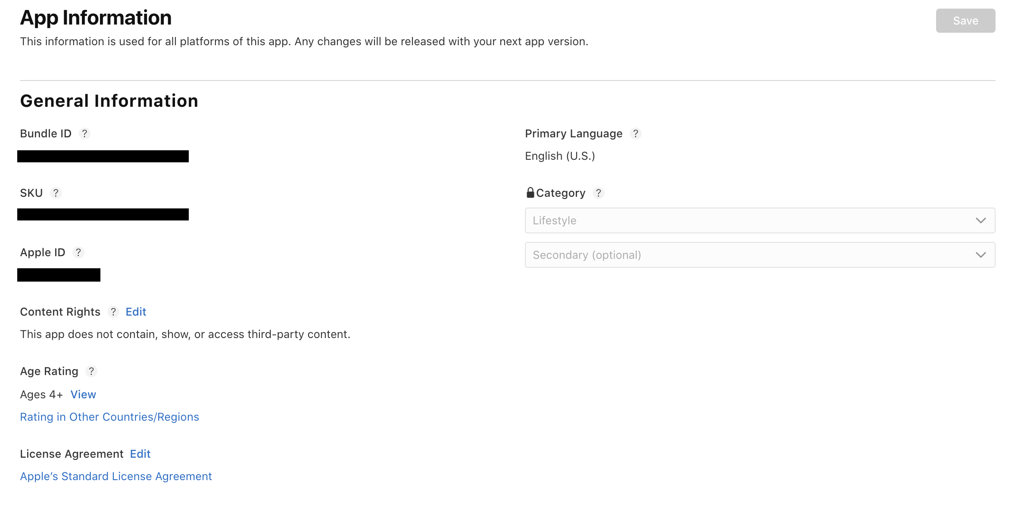Click the Age Rating help icon
This screenshot has width=1024, height=515.
91,372
